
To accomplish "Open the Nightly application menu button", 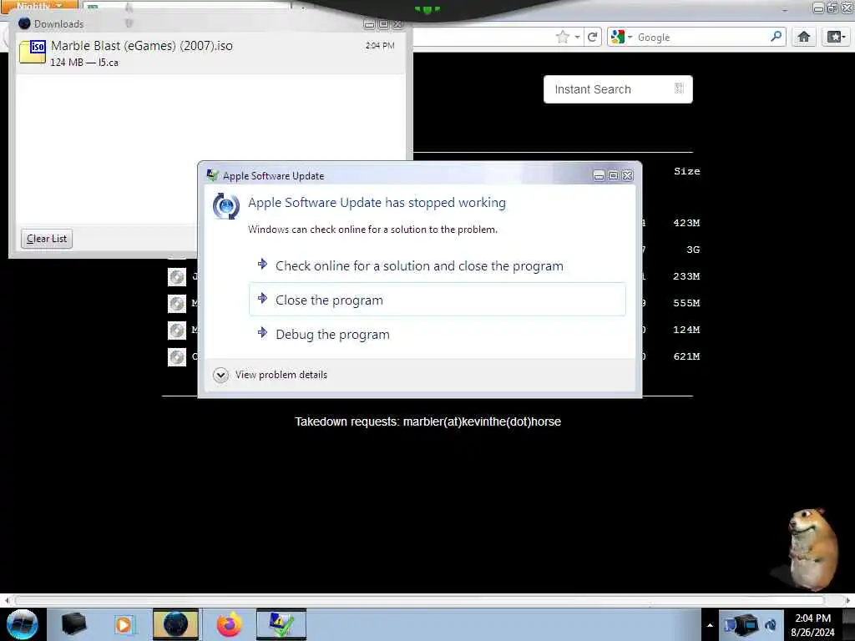I will (x=39, y=6).
